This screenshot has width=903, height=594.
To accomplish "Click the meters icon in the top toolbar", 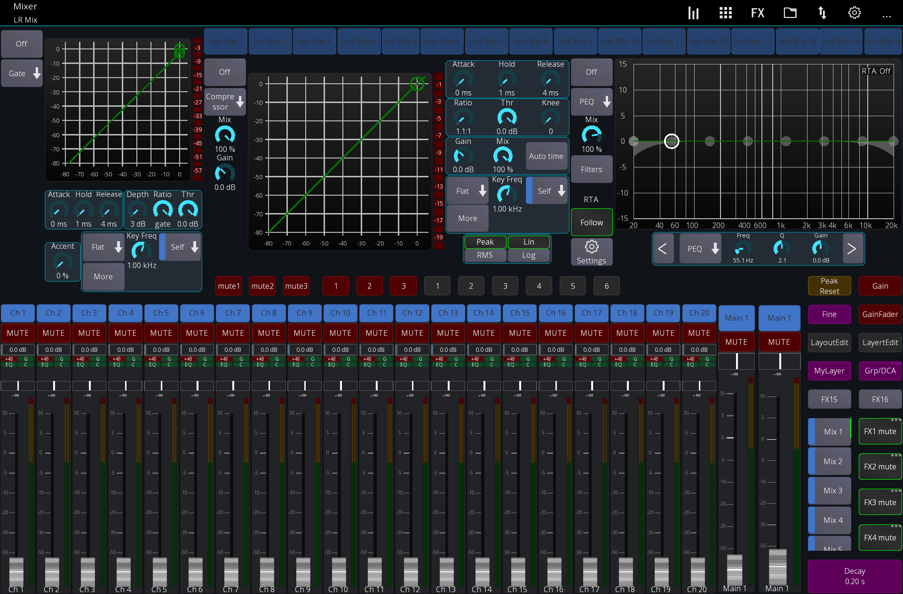I will (693, 13).
